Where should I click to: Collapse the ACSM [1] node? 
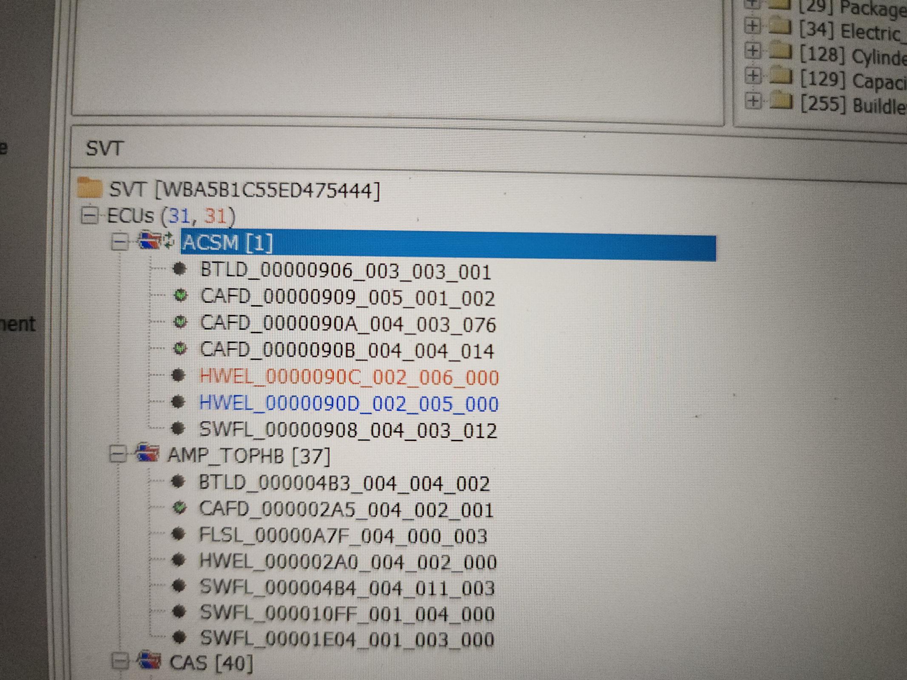[x=120, y=242]
